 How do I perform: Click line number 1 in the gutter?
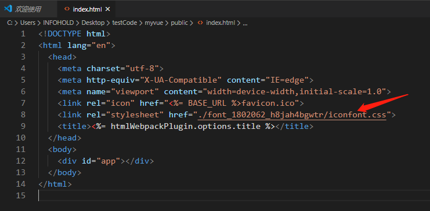tap(23, 34)
